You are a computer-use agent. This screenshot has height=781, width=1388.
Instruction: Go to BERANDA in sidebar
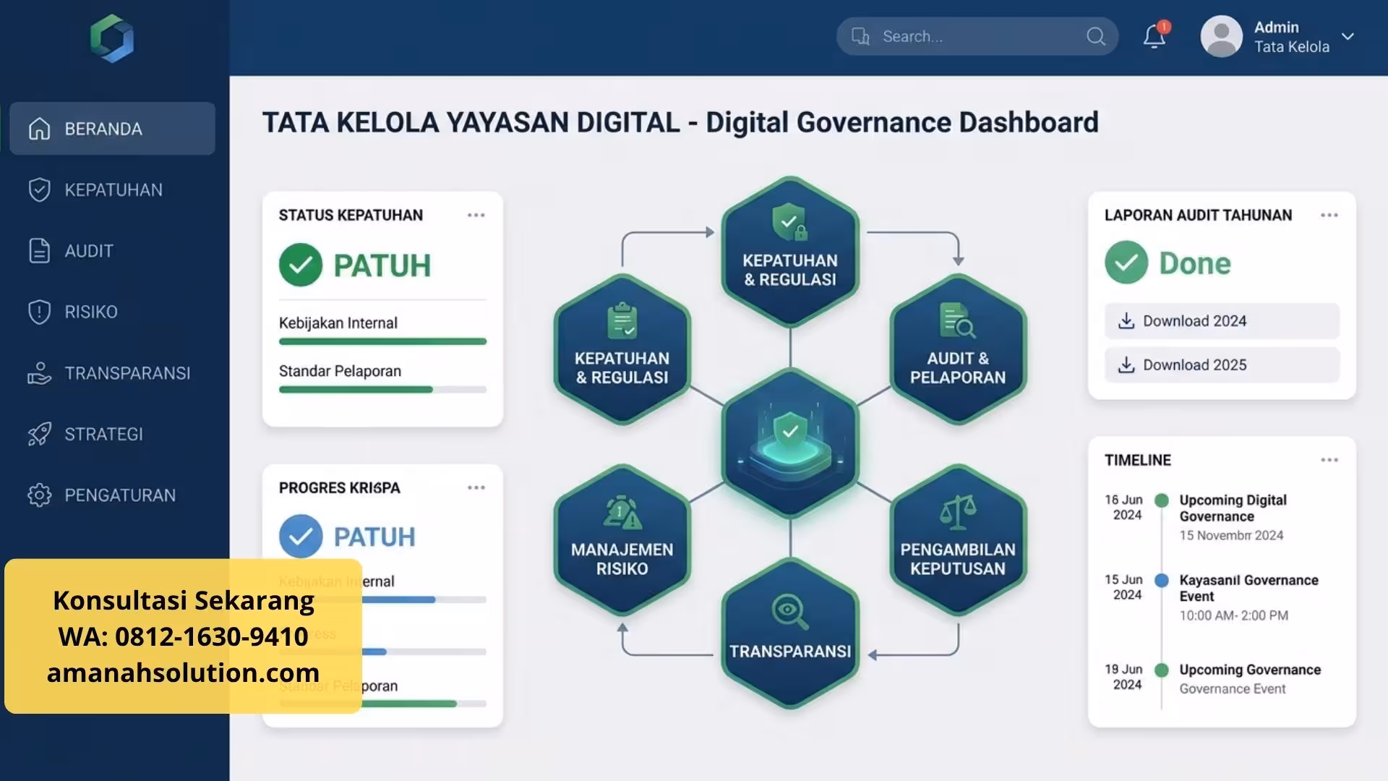(112, 129)
